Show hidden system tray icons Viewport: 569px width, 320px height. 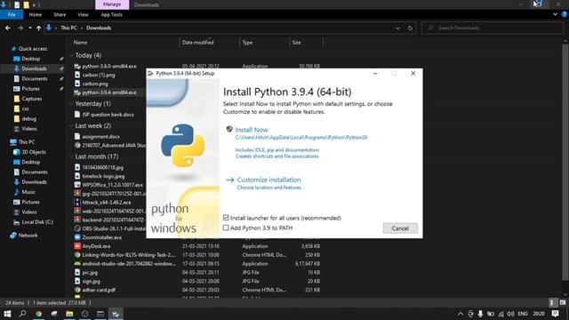coord(461,314)
